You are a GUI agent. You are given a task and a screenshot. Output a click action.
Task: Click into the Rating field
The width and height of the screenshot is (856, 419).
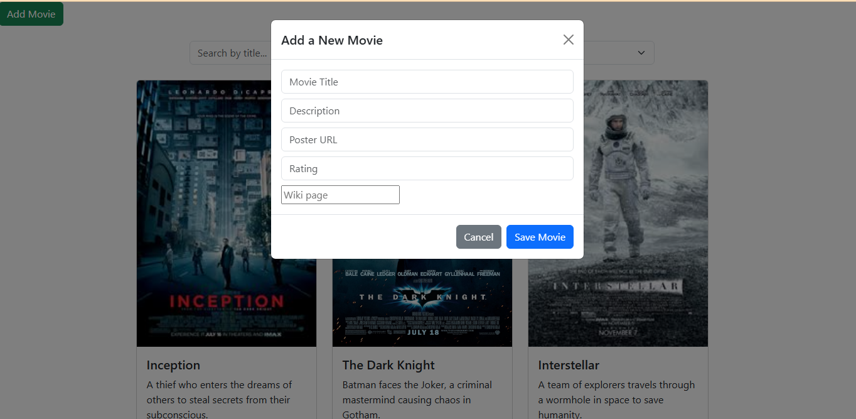click(x=427, y=168)
